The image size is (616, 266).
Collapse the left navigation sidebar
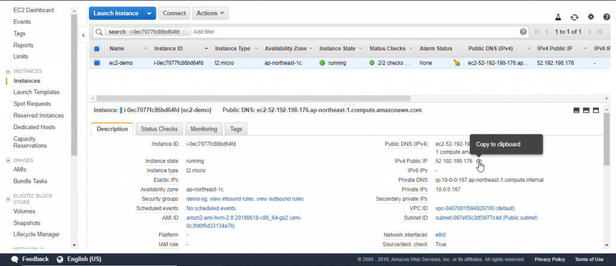(x=83, y=35)
